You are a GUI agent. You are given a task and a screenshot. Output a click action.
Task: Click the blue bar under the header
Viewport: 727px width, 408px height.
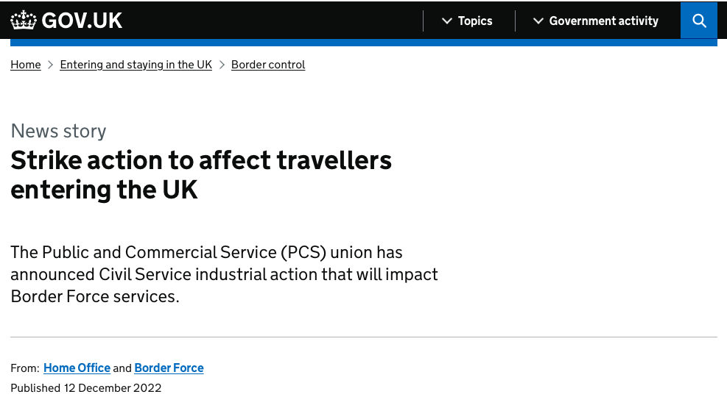click(364, 43)
